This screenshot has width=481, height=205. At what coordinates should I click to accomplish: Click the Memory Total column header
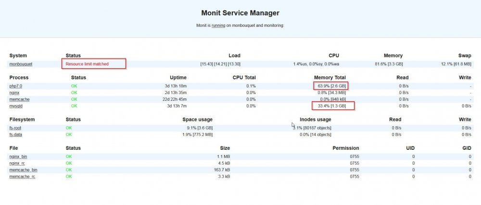329,77
